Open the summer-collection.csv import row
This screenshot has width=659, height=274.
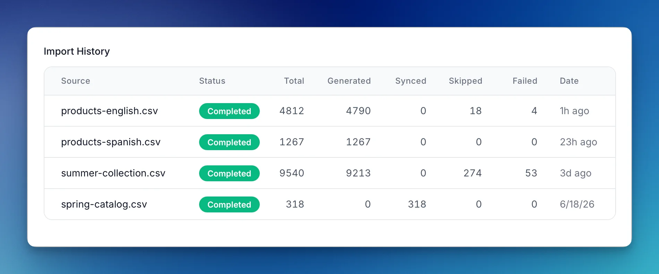(330, 173)
